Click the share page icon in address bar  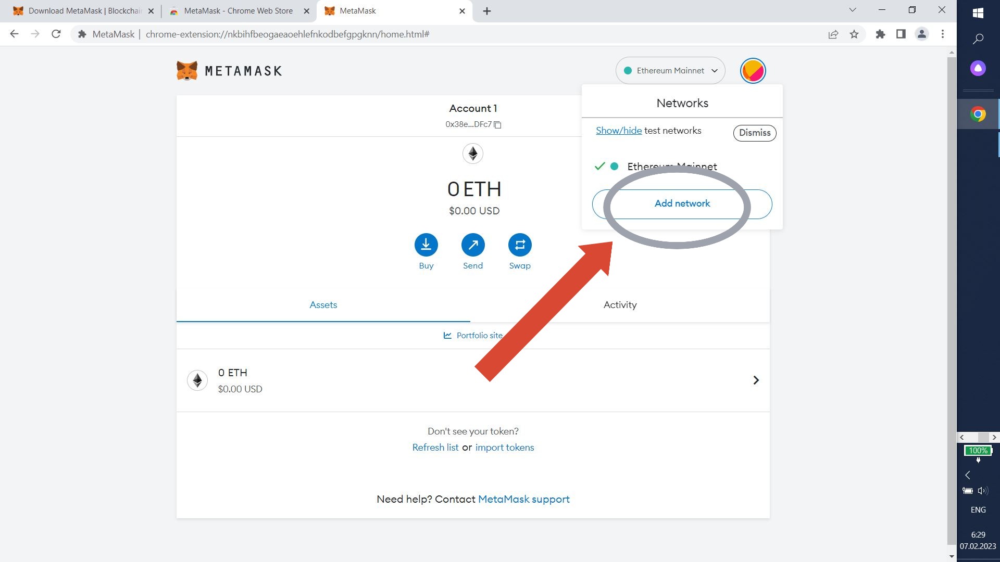tap(833, 34)
